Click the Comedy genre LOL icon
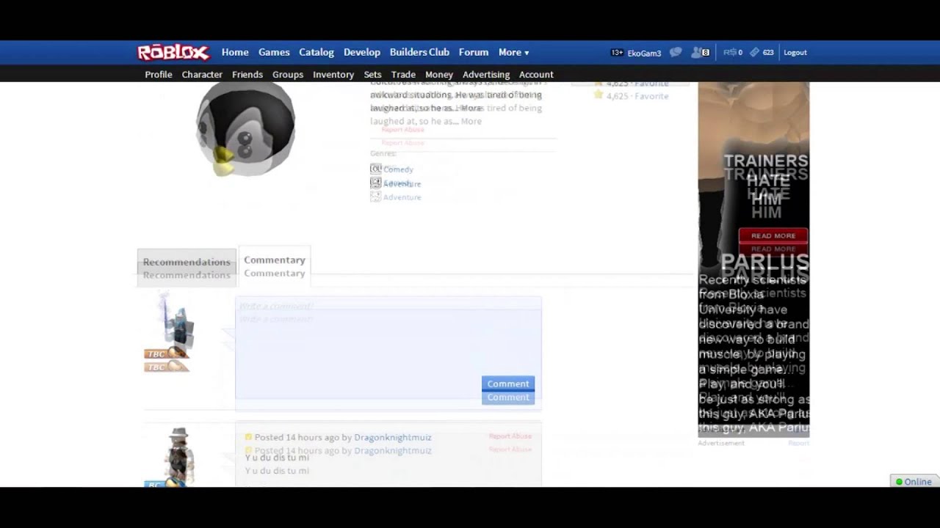The image size is (940, 528). pyautogui.click(x=375, y=169)
